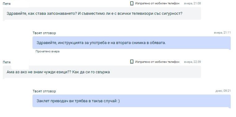Select the reply about the instructions in the second photo

pyautogui.click(x=131, y=43)
